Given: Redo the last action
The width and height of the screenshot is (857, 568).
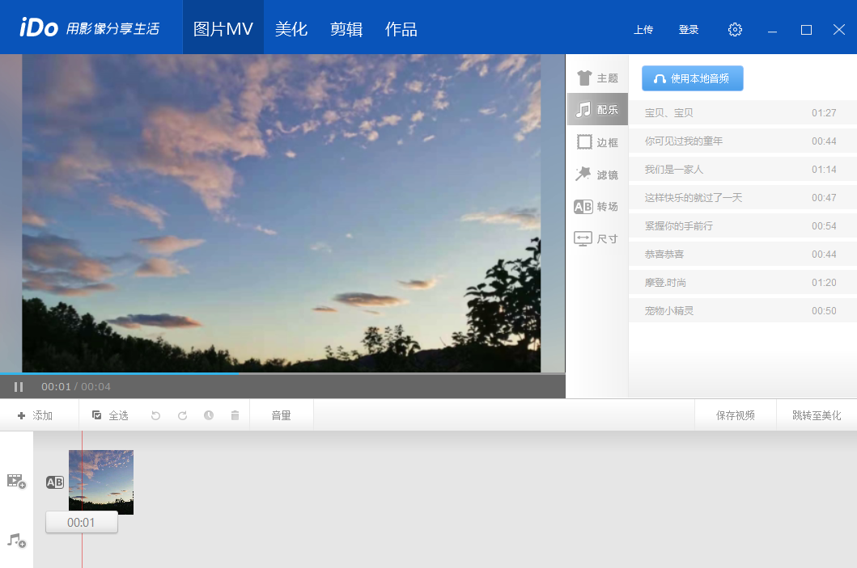Looking at the screenshot, I should (182, 415).
